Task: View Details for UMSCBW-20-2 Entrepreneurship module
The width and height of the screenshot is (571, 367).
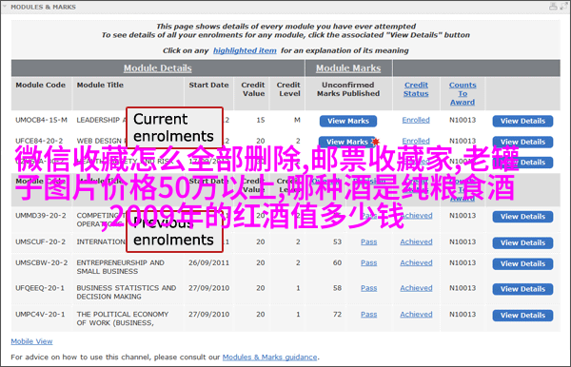Action: [522, 263]
